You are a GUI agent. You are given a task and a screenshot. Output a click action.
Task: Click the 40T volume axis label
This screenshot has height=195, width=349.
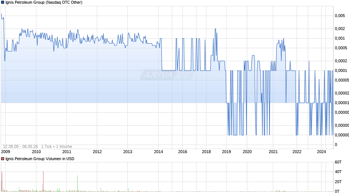click(x=338, y=172)
